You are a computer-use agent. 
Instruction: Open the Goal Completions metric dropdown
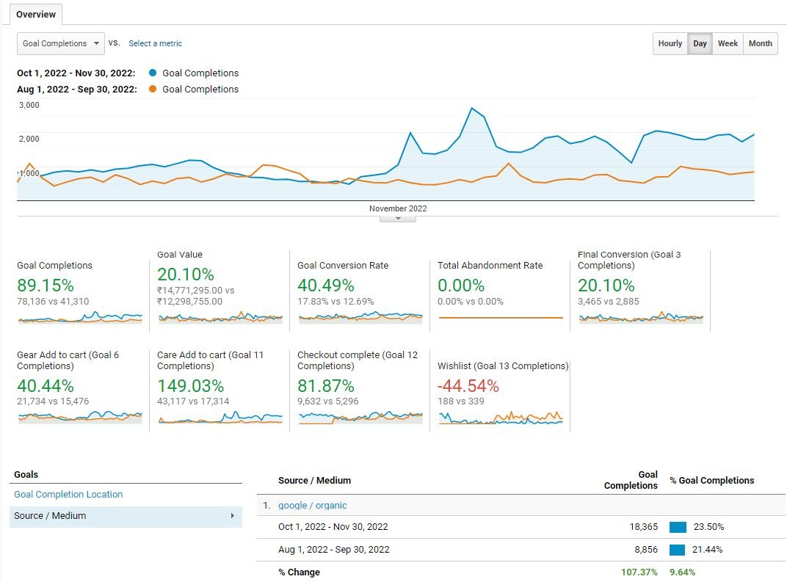61,43
